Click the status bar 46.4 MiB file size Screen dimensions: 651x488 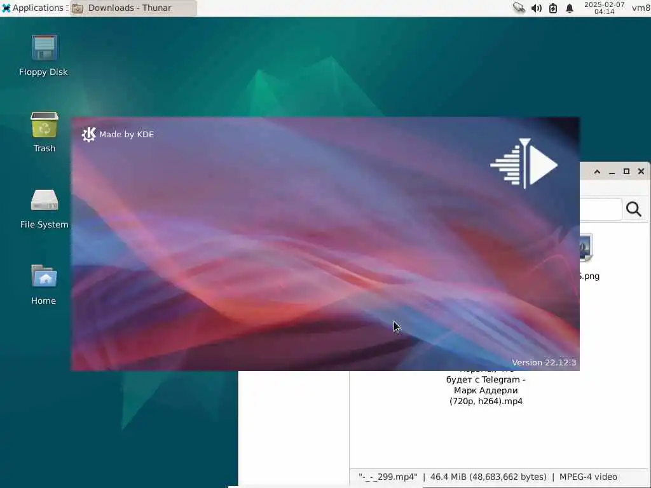[x=488, y=477]
